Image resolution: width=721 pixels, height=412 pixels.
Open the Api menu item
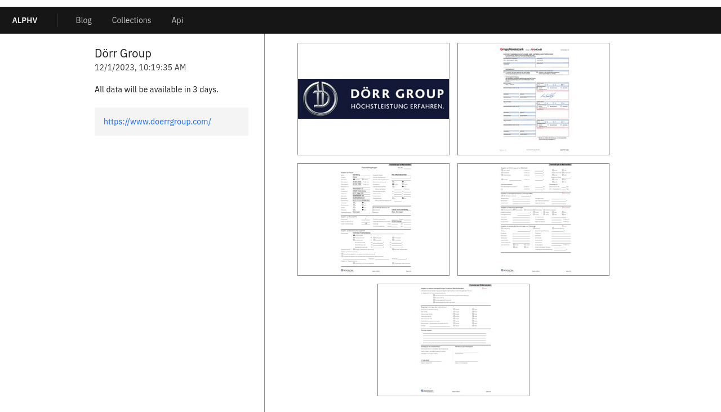177,20
